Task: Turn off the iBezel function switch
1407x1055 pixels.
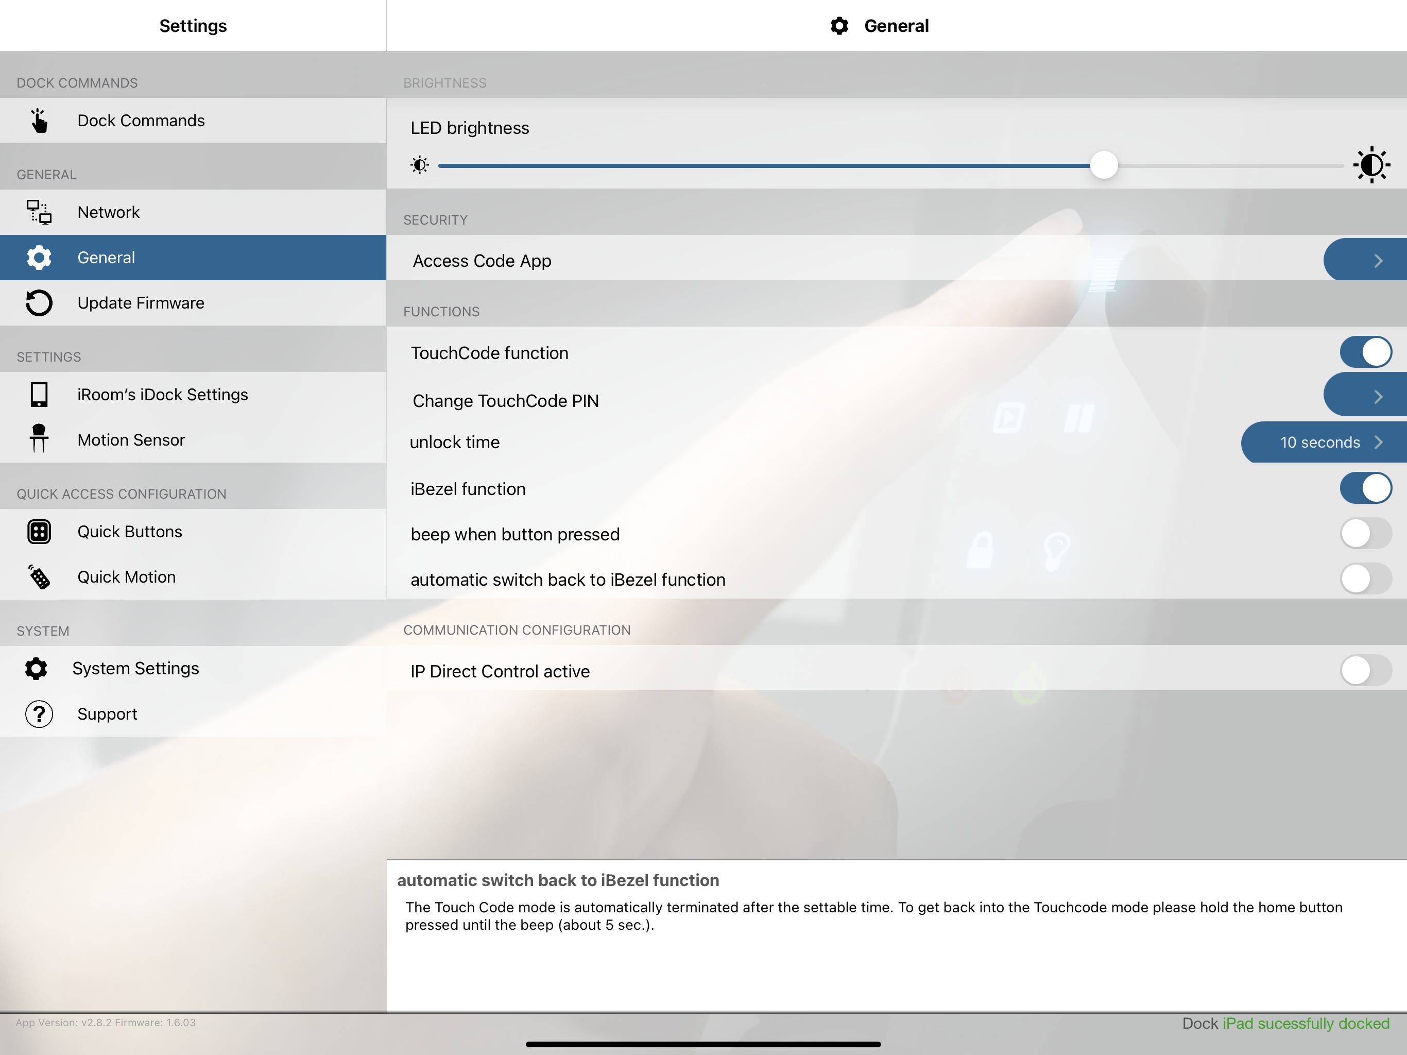Action: tap(1366, 488)
